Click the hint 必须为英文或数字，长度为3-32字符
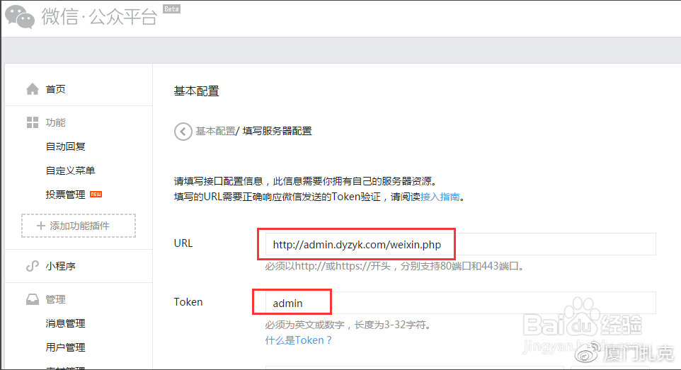 click(x=348, y=325)
